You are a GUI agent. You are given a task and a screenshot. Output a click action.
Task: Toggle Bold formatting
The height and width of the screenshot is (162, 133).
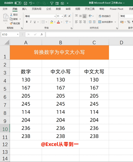click(27, 22)
